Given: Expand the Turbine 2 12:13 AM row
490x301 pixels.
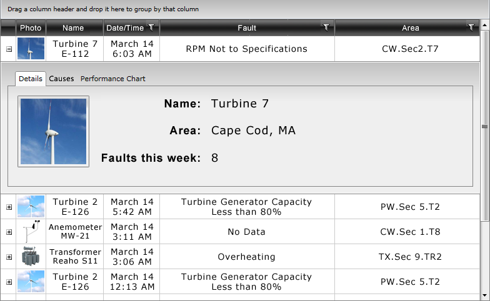Looking at the screenshot, I should click(x=9, y=282).
